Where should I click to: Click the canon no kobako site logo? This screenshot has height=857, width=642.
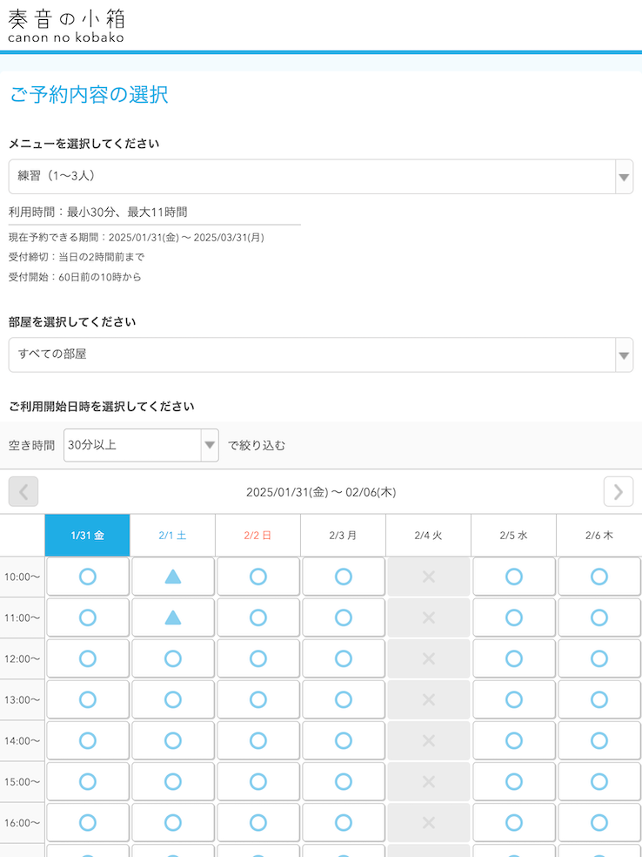[x=66, y=25]
